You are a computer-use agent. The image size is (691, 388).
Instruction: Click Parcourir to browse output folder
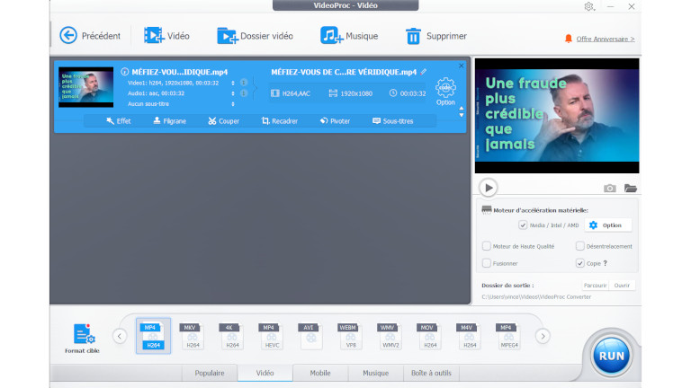595,285
